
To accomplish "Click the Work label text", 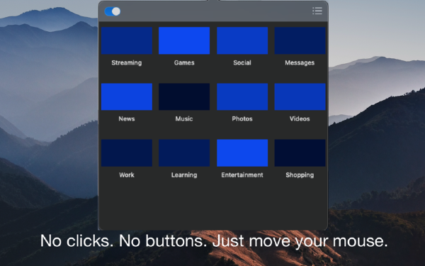I will tap(127, 175).
